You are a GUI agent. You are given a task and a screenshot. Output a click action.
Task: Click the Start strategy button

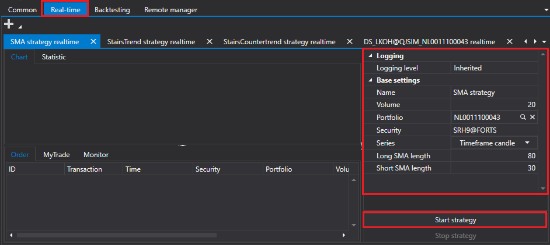(455, 220)
